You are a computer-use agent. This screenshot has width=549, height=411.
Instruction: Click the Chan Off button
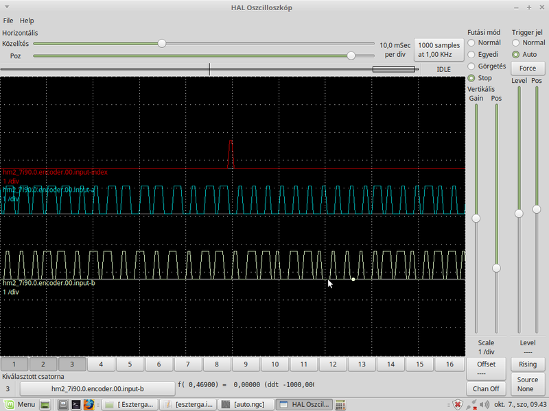point(486,388)
